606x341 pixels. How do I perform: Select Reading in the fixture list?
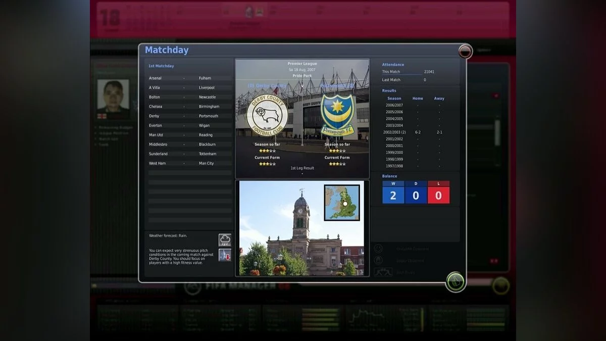[x=206, y=135]
